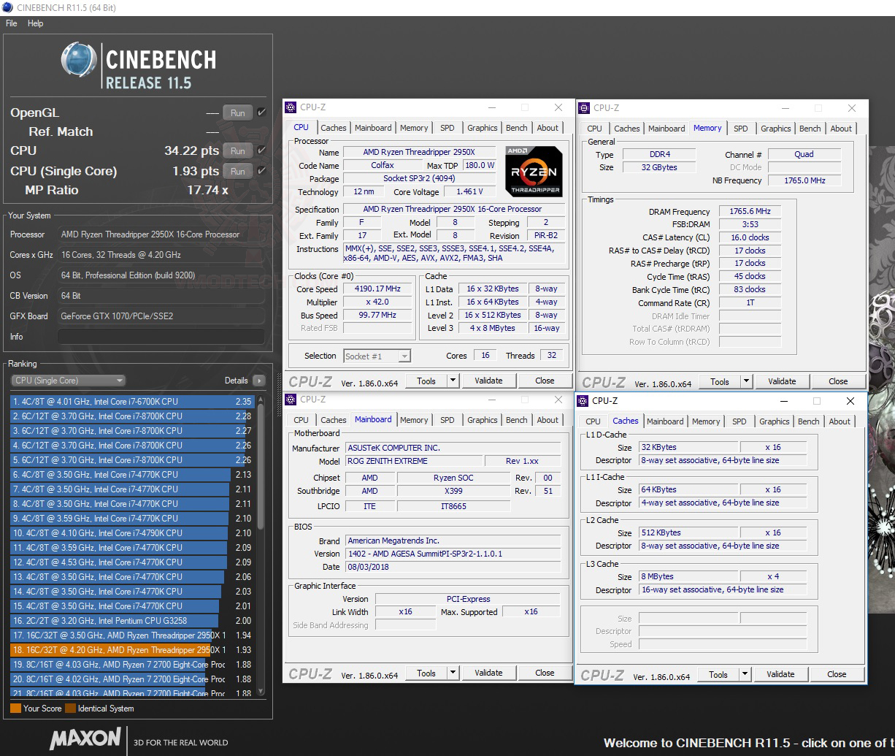
Task: Open Tools arrow dropdown in Caches window
Action: click(745, 674)
